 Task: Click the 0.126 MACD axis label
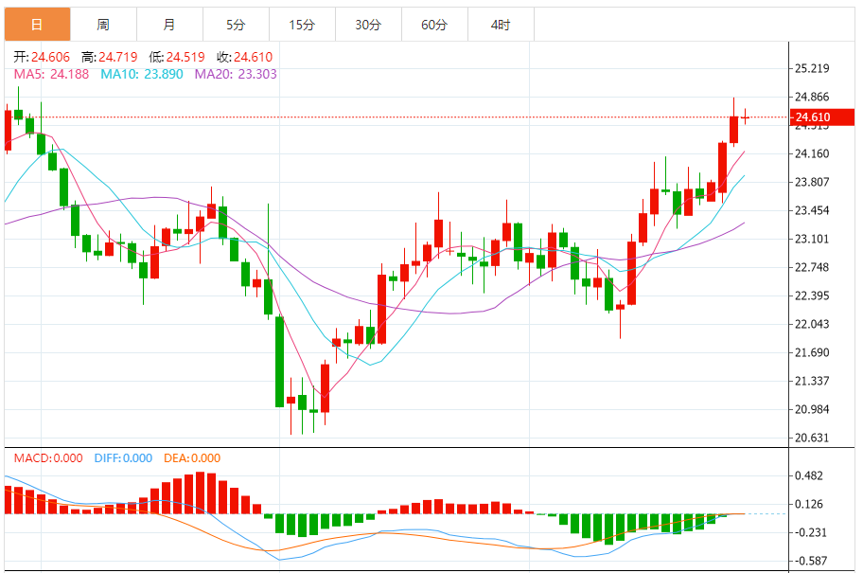[x=809, y=504]
